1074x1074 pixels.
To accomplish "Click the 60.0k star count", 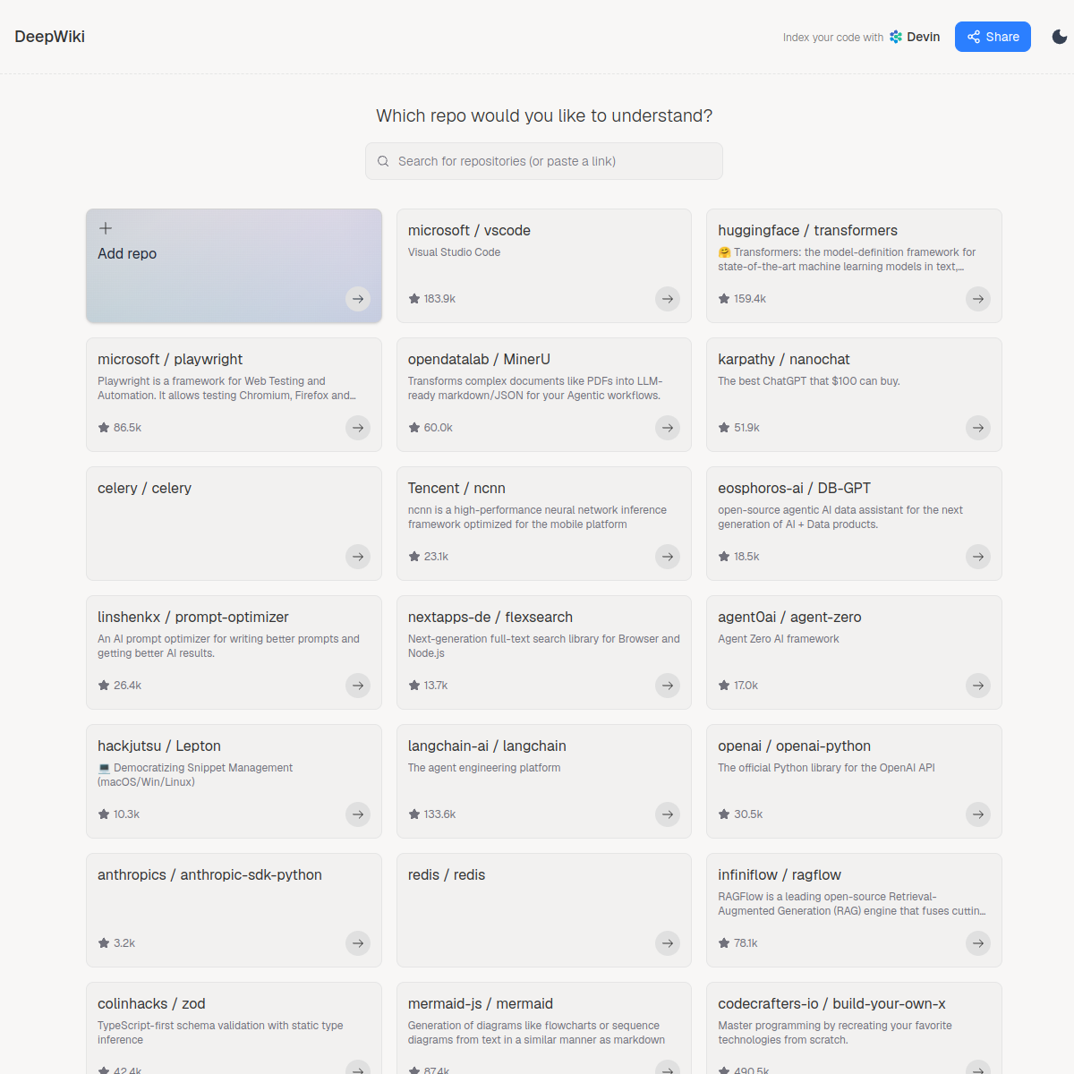I will 439,428.
